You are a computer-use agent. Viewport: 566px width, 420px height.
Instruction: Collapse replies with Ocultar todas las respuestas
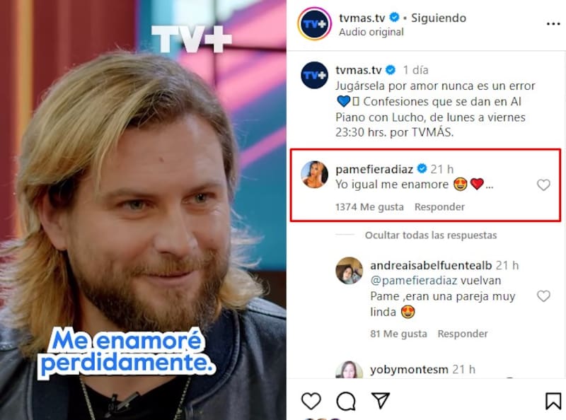431,235
